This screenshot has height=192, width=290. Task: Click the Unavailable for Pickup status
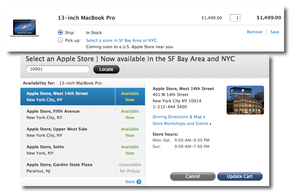pos(130,168)
